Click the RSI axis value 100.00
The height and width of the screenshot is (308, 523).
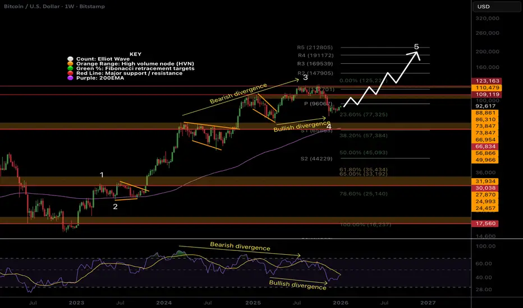[485, 246]
